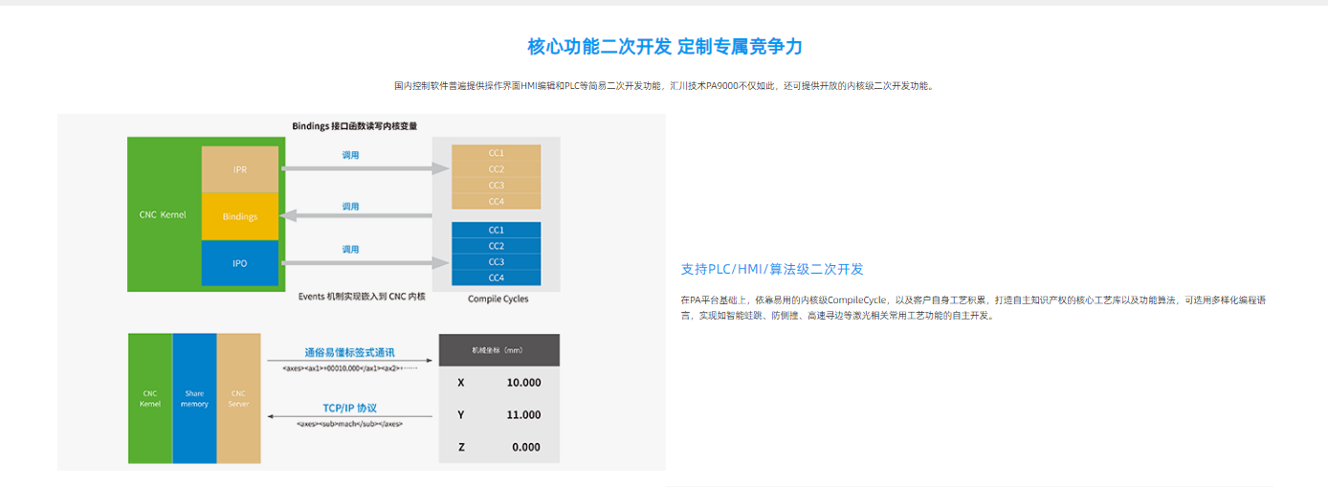Select the Z coordinate value 0.000

click(525, 447)
